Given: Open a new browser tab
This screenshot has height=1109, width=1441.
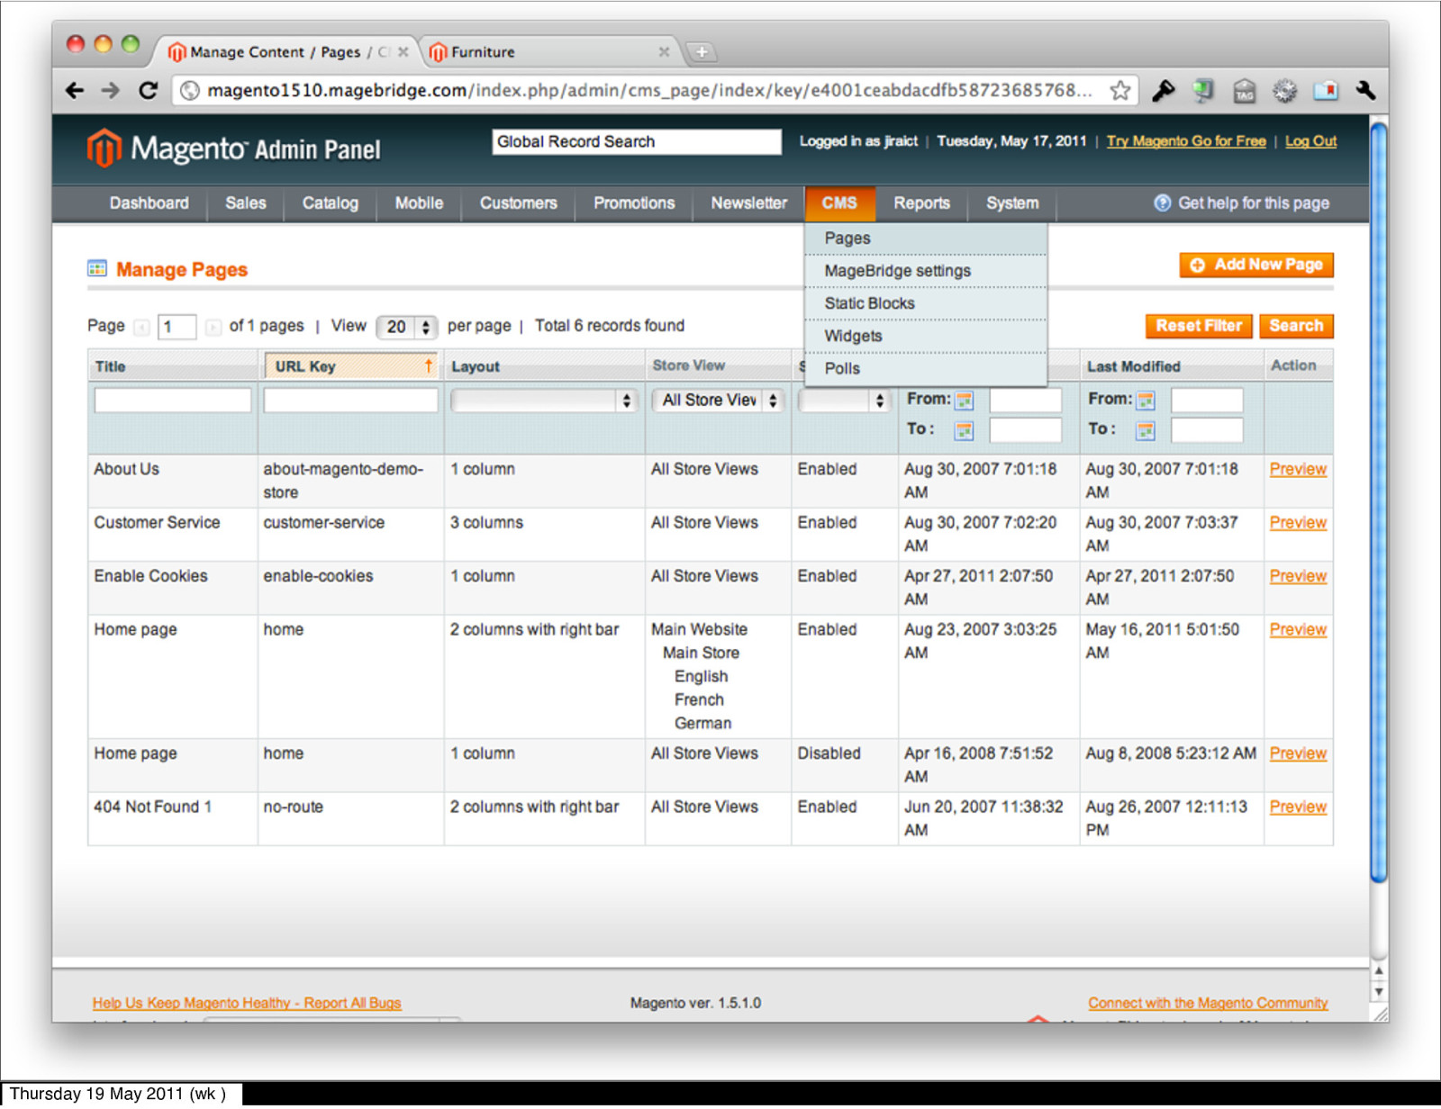Looking at the screenshot, I should tap(702, 52).
